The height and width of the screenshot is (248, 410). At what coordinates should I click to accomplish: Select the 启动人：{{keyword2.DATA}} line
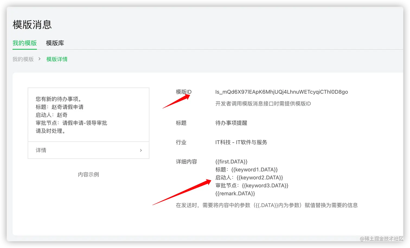pyautogui.click(x=249, y=178)
